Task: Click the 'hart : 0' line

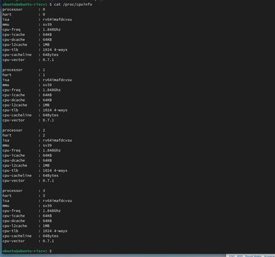Action: click(24, 15)
